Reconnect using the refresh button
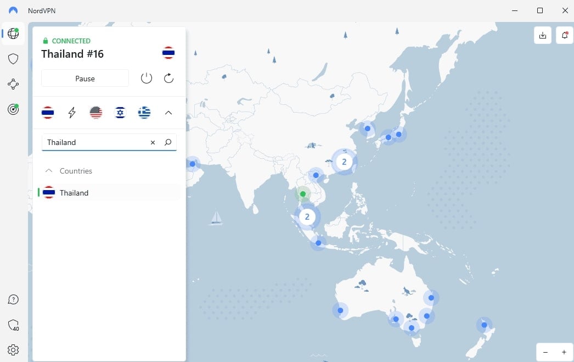 [x=168, y=78]
